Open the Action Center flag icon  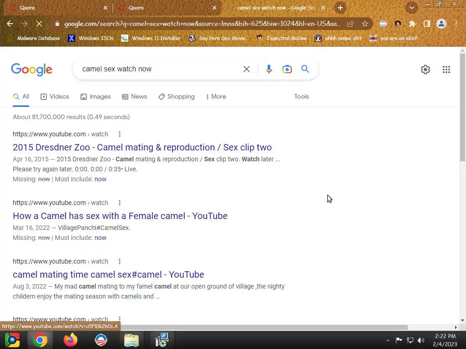(x=399, y=340)
